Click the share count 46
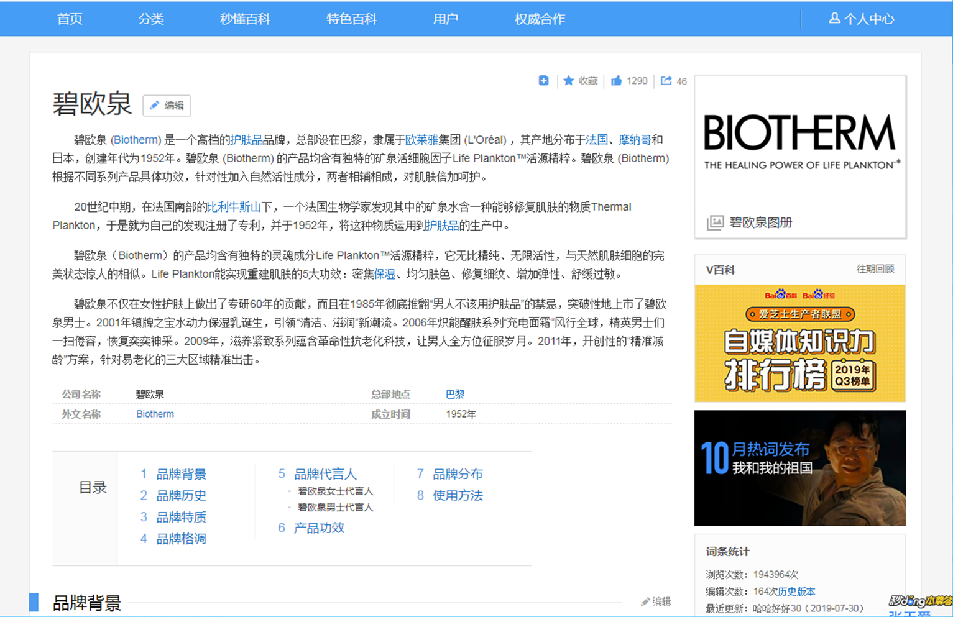The image size is (953, 617). point(681,81)
